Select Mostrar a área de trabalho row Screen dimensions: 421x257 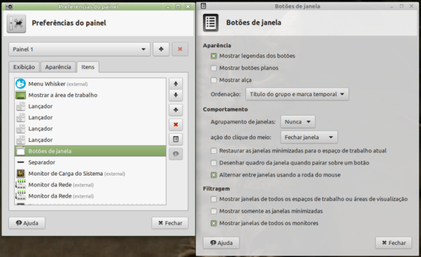pyautogui.click(x=90, y=95)
